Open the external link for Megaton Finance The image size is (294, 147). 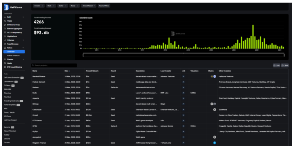tap(183, 143)
